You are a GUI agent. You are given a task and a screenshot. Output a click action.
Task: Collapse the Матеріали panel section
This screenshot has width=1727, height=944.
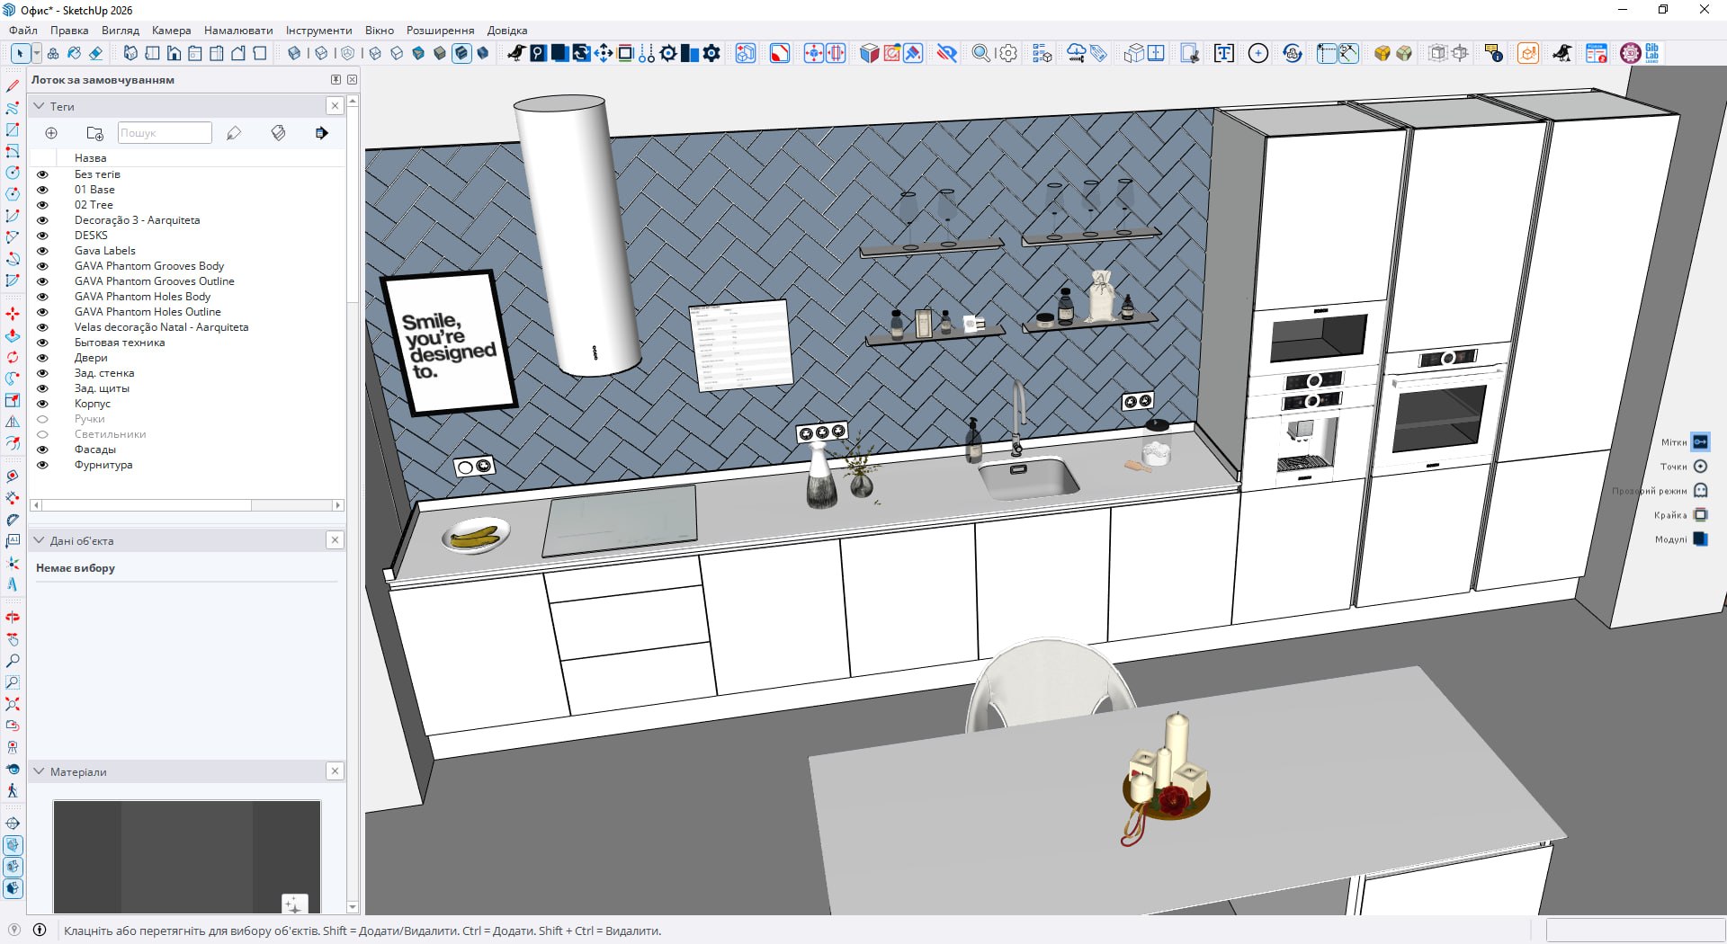(x=40, y=771)
